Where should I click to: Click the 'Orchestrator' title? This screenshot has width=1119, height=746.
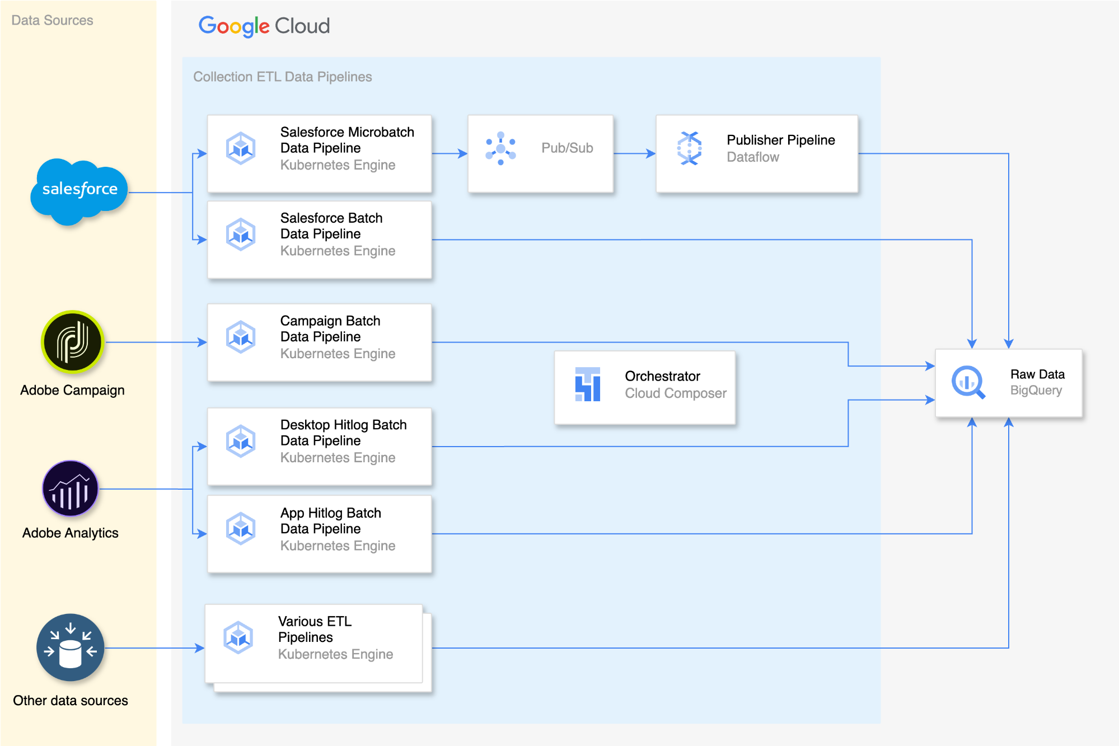pos(662,376)
